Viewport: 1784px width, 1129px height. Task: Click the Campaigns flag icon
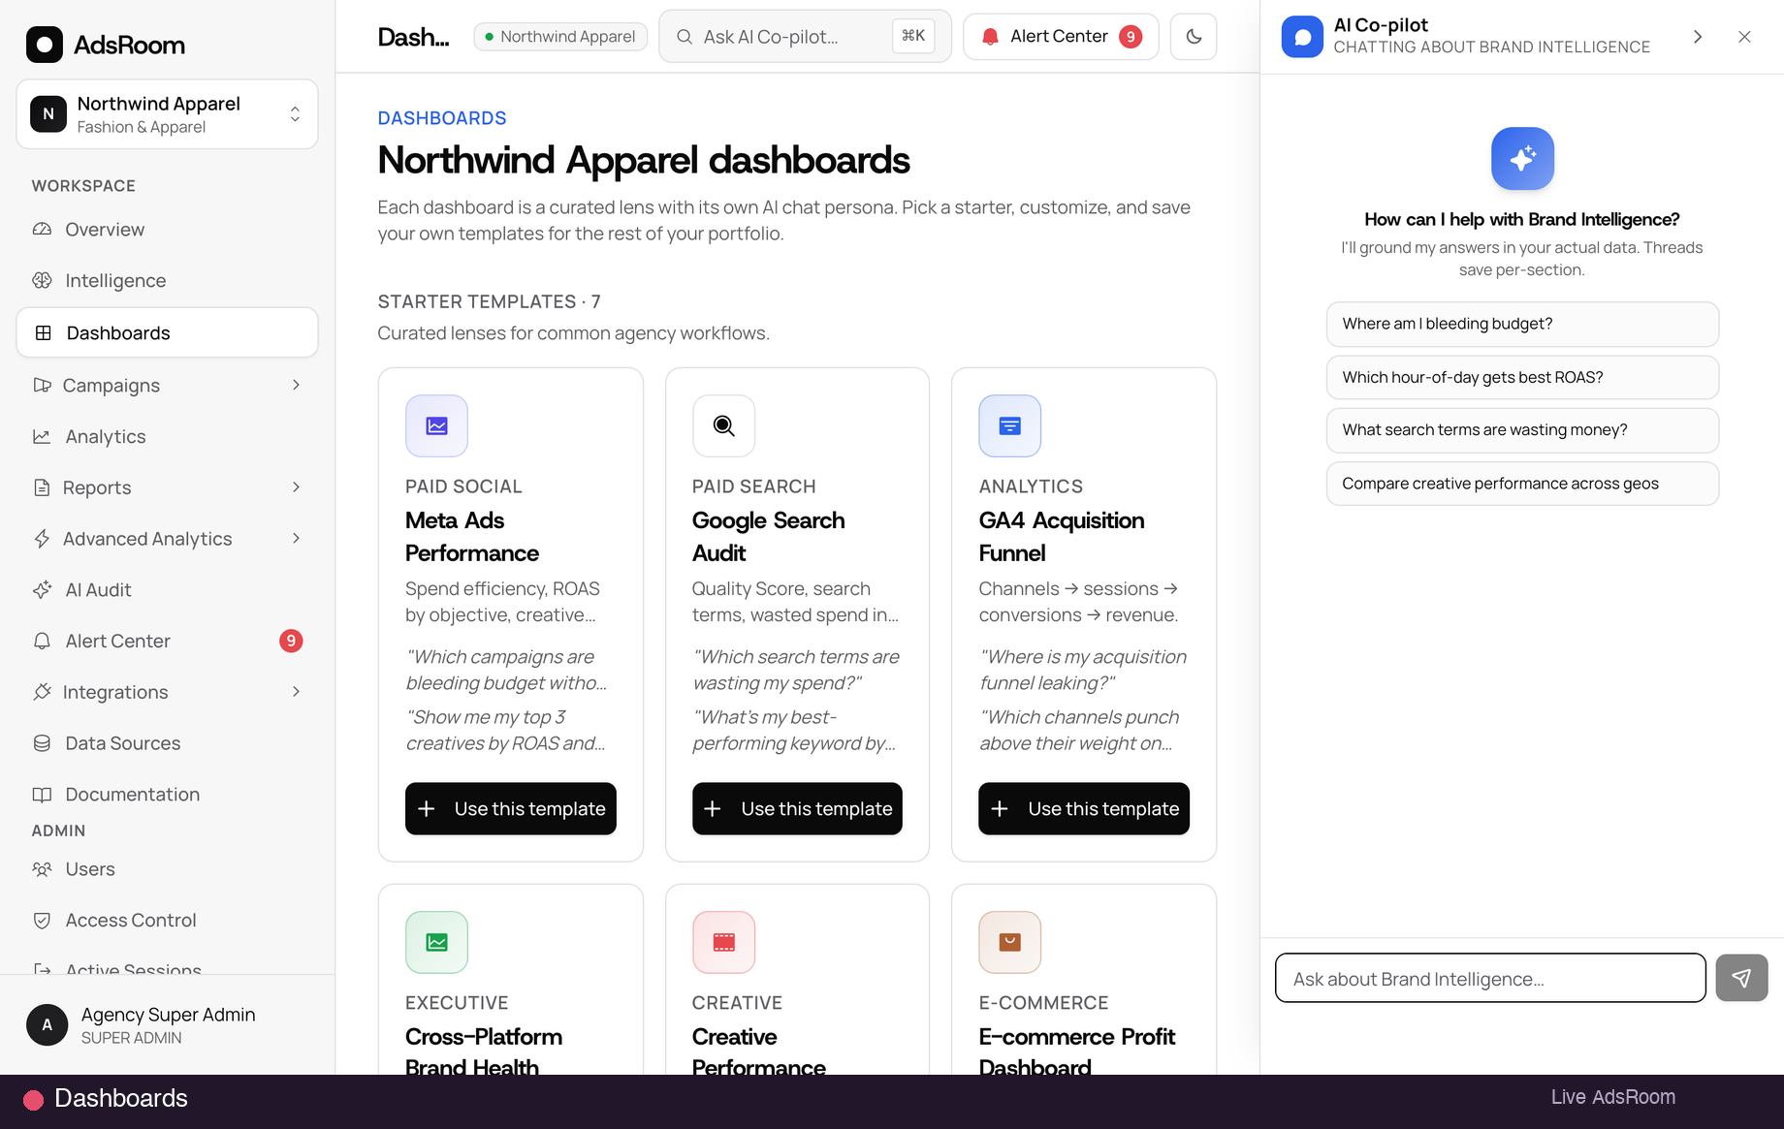42,386
